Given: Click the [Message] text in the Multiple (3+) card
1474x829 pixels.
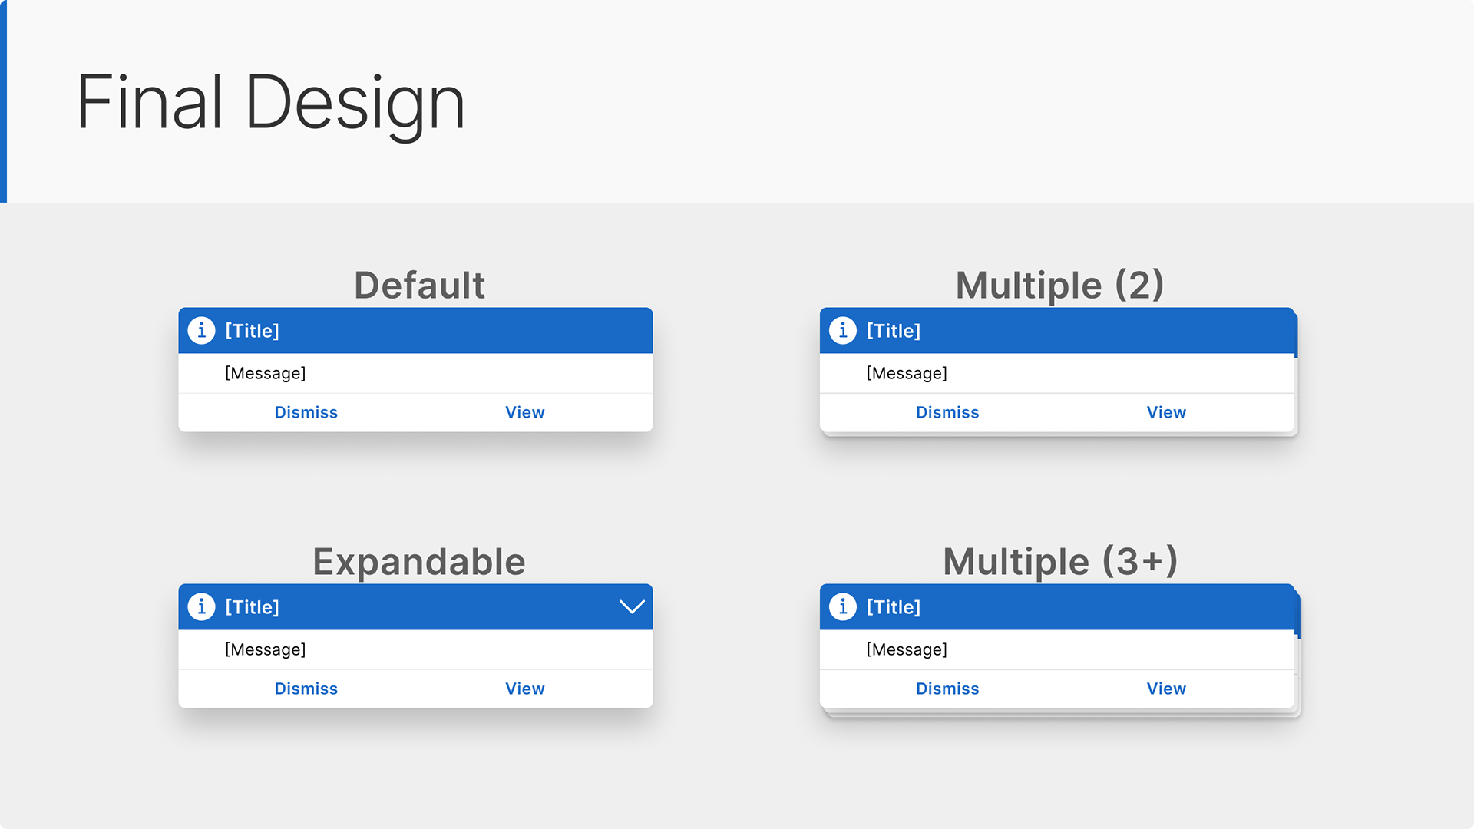Looking at the screenshot, I should [x=907, y=649].
